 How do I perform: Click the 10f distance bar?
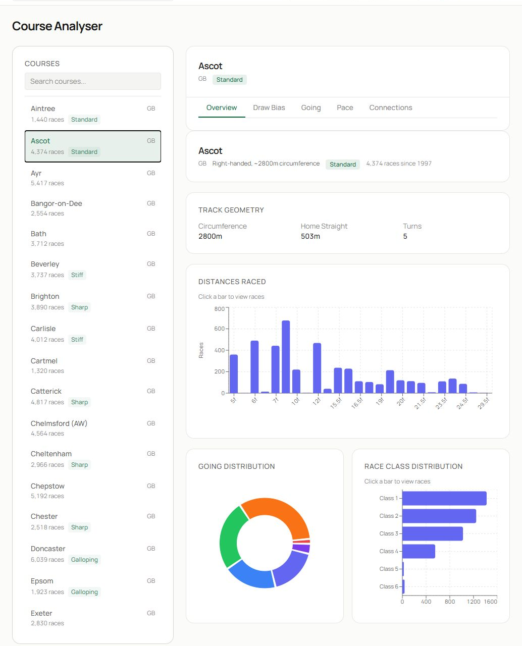pos(296,382)
